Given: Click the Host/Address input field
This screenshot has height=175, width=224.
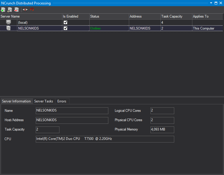Looking at the screenshot, I should point(72,120).
